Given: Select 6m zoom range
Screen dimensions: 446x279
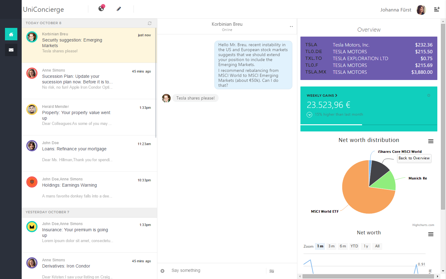Looking at the screenshot, I should click(343, 246).
